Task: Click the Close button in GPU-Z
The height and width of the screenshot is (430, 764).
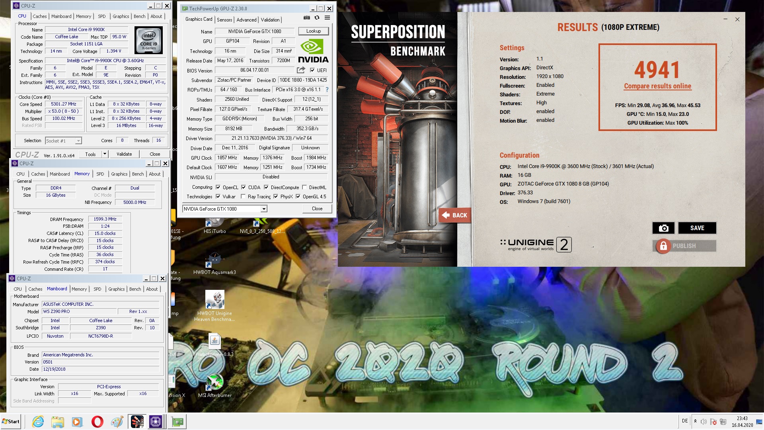Action: click(317, 209)
